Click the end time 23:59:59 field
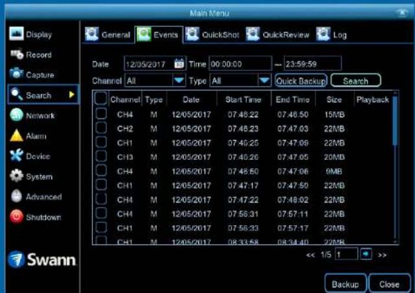 point(313,63)
